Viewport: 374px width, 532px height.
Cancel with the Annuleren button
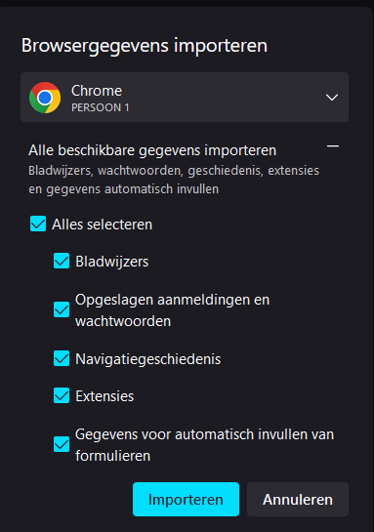coord(298,500)
